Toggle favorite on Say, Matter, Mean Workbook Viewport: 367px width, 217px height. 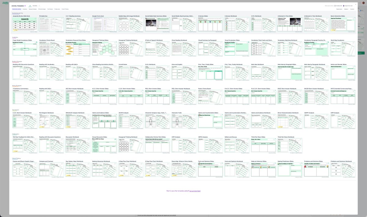point(88,164)
